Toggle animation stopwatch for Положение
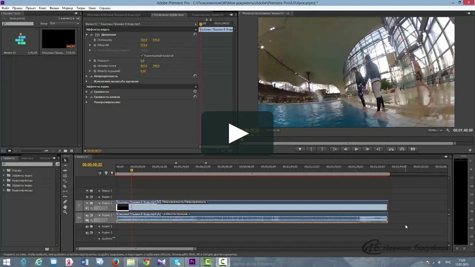The height and width of the screenshot is (267, 475). tap(95, 40)
